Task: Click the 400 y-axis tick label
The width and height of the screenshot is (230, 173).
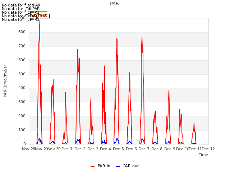Action: (x=22, y=88)
